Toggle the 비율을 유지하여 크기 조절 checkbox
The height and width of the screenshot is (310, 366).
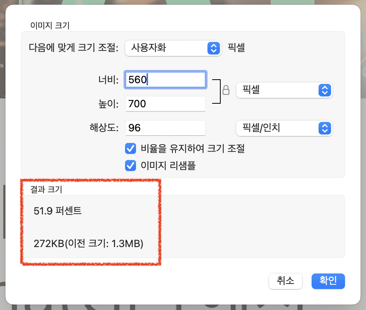click(x=130, y=148)
